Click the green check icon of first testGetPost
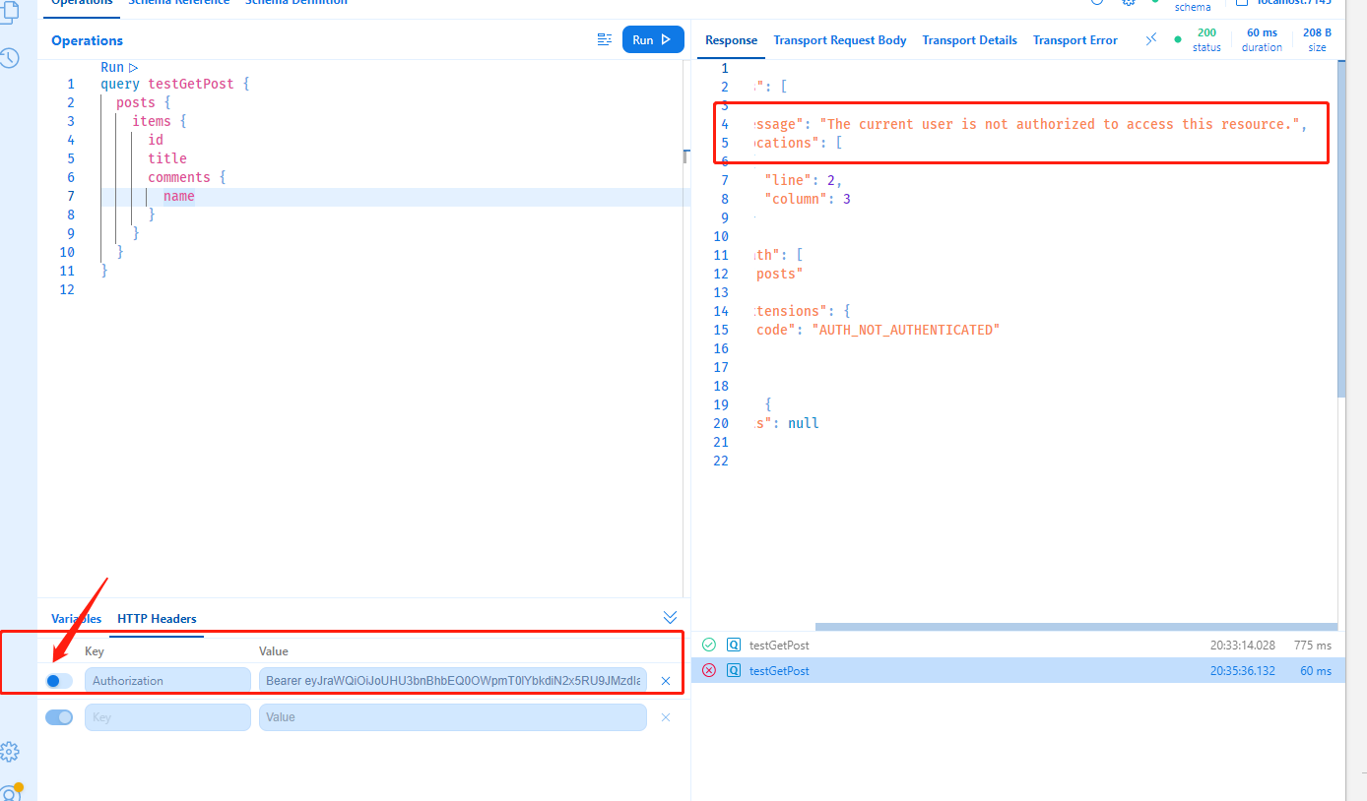This screenshot has width=1367, height=801. [709, 646]
